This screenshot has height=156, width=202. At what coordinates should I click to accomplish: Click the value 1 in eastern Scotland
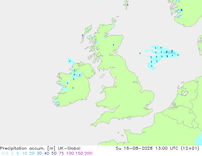coord(113,45)
